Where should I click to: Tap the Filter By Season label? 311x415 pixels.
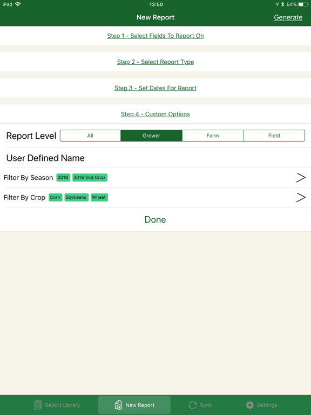[x=28, y=178]
